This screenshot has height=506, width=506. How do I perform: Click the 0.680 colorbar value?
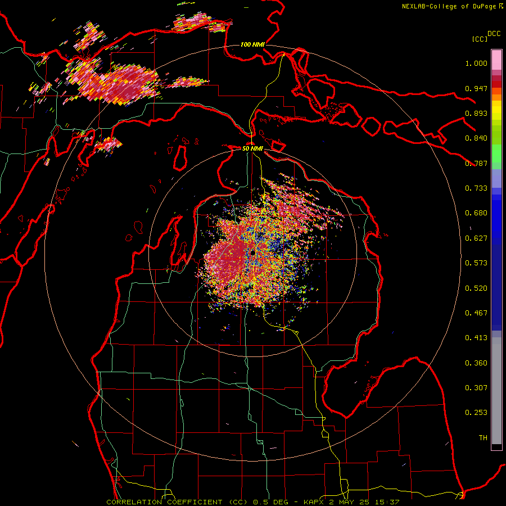coord(476,213)
